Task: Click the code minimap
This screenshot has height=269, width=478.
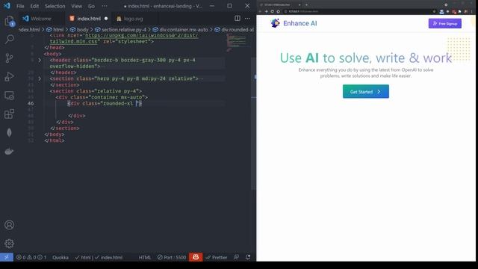Action: pyautogui.click(x=238, y=43)
